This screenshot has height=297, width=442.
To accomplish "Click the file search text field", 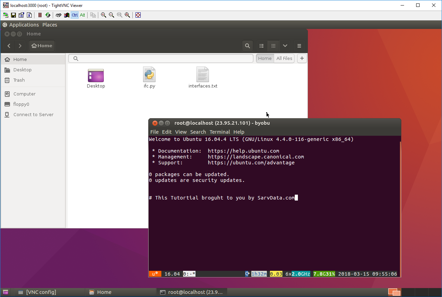I will pyautogui.click(x=162, y=59).
